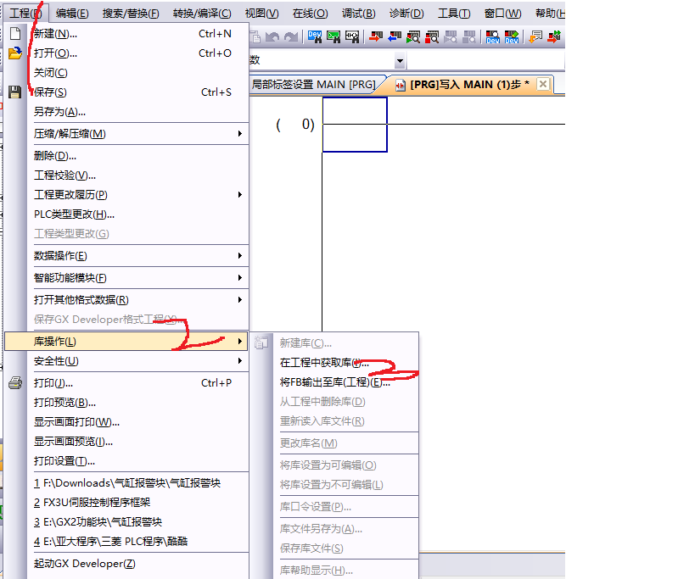Choose 将FB输出至库(工程) menu entry
This screenshot has width=695, height=579.
click(334, 382)
